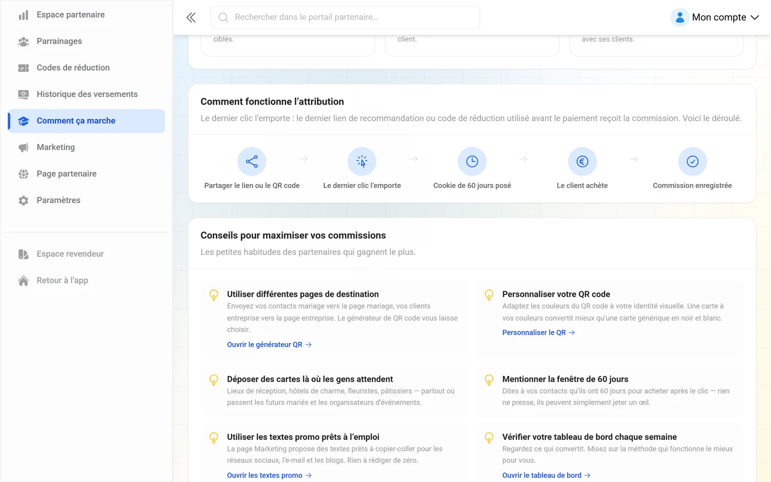Click the Parrainages people icon
Image resolution: width=771 pixels, height=482 pixels.
tap(24, 41)
